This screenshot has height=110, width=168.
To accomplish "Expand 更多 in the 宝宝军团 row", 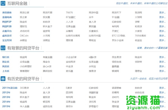I will 162,40.
